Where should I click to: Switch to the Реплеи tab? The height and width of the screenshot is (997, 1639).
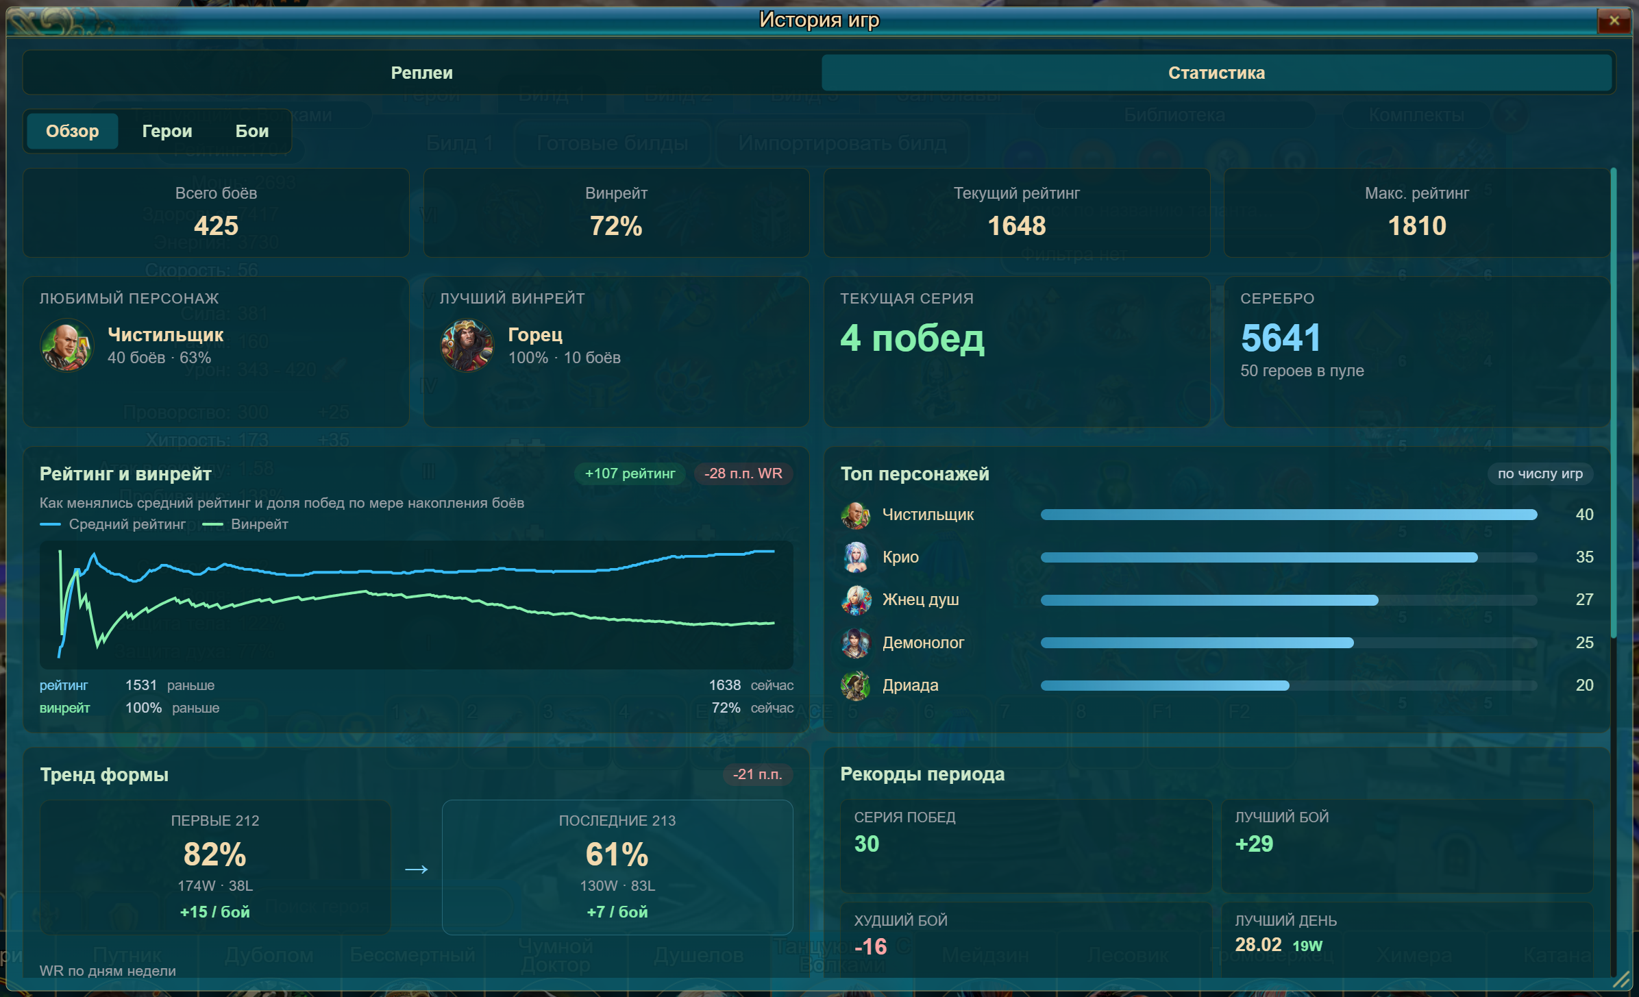[422, 73]
